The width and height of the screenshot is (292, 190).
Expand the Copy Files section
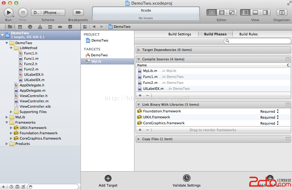(x=139, y=139)
